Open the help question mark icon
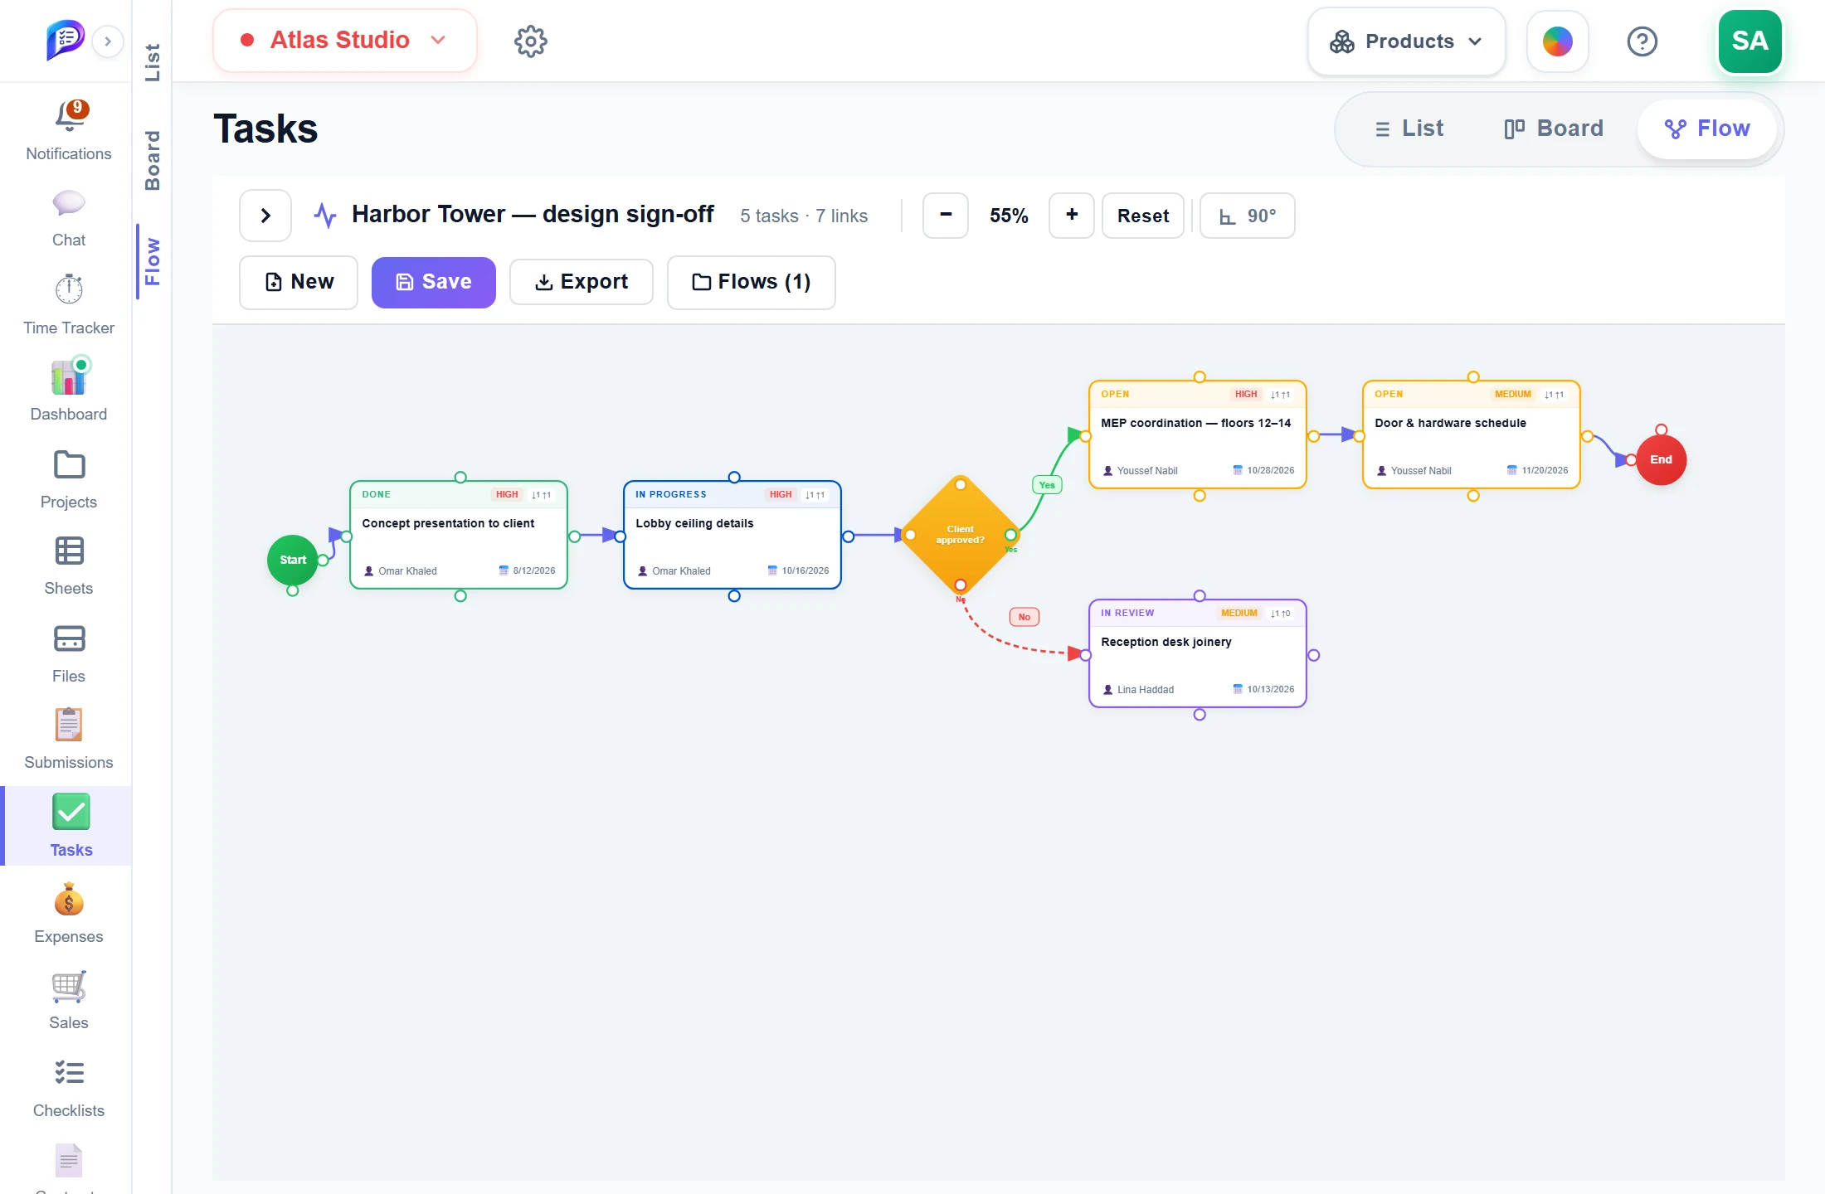The image size is (1825, 1194). click(x=1642, y=41)
